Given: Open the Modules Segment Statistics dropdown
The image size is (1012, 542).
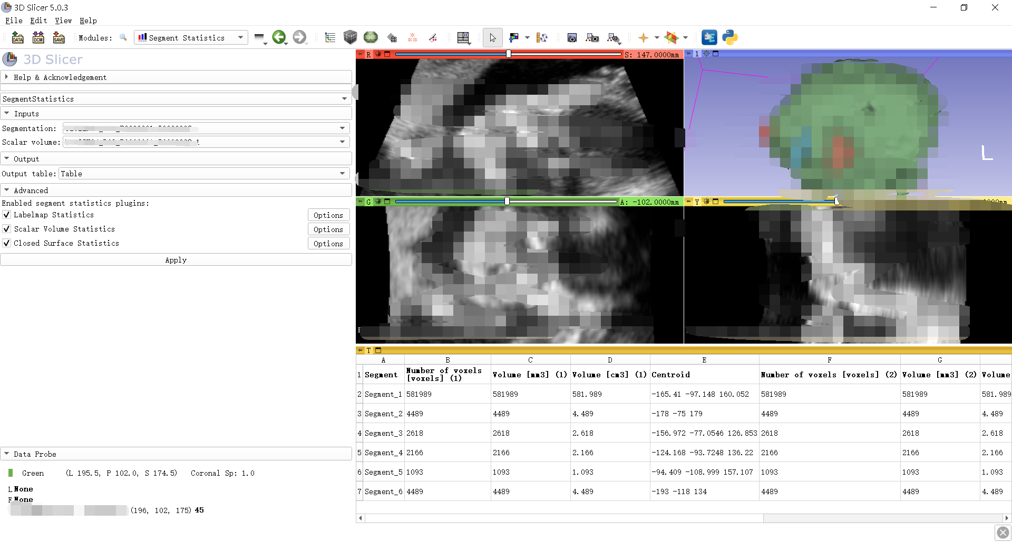Looking at the screenshot, I should point(191,37).
